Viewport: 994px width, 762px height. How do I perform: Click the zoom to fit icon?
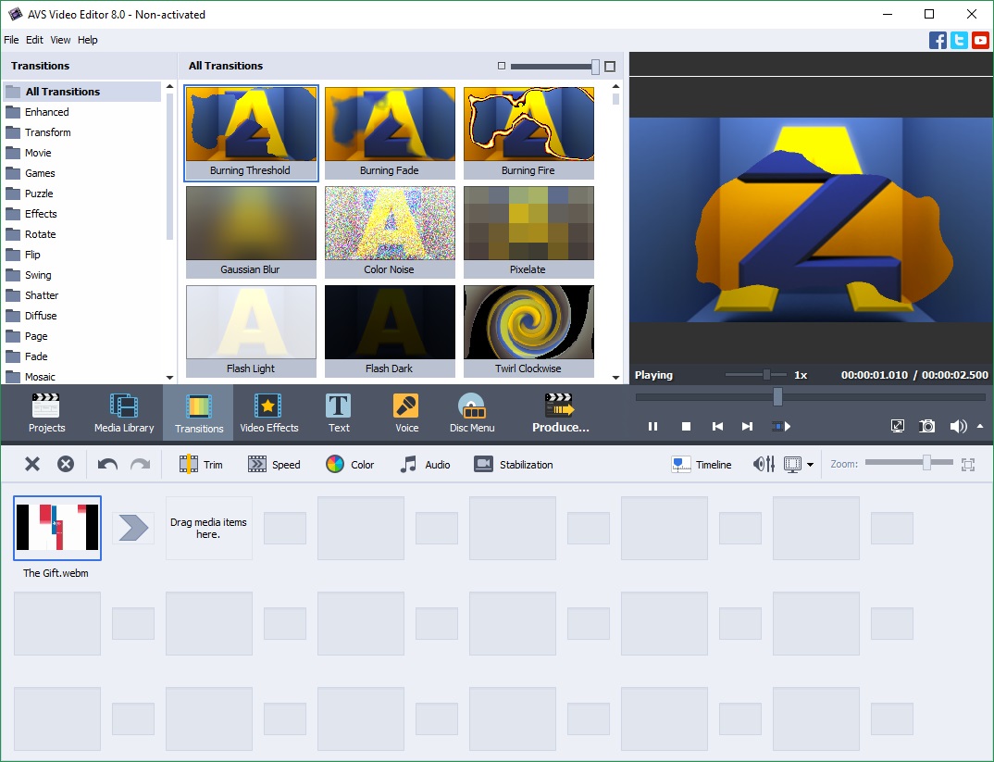pyautogui.click(x=968, y=464)
